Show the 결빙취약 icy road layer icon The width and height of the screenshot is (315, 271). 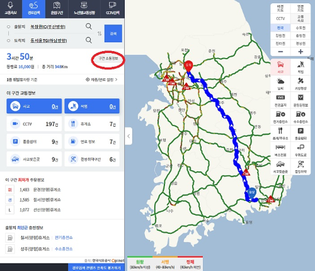[301, 166]
